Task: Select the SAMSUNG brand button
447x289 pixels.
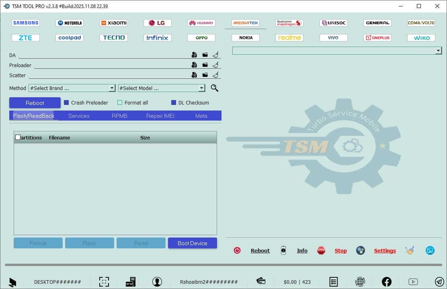Action: point(25,23)
